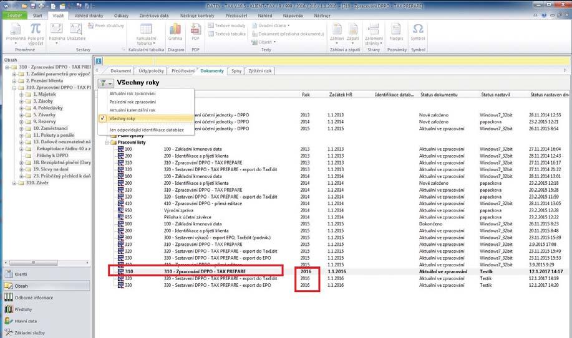Viewport: 572px width, 338px height.
Task: Switch to Zjištění rizik tab
Action: tap(259, 71)
